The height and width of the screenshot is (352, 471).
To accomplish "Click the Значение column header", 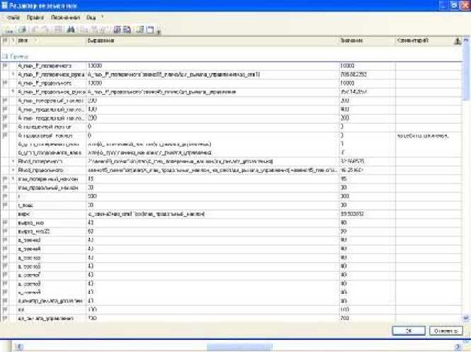I will pyautogui.click(x=367, y=40).
